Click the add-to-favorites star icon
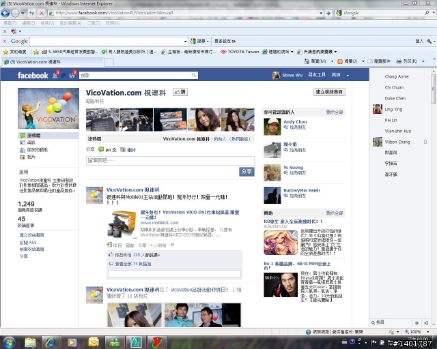The image size is (437, 349). click(x=36, y=52)
